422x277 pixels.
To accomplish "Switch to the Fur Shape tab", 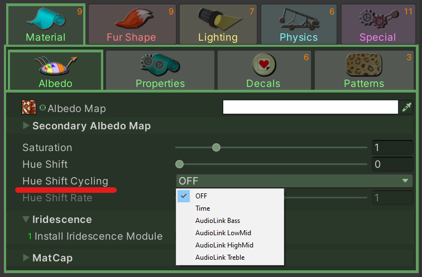I will [x=132, y=24].
